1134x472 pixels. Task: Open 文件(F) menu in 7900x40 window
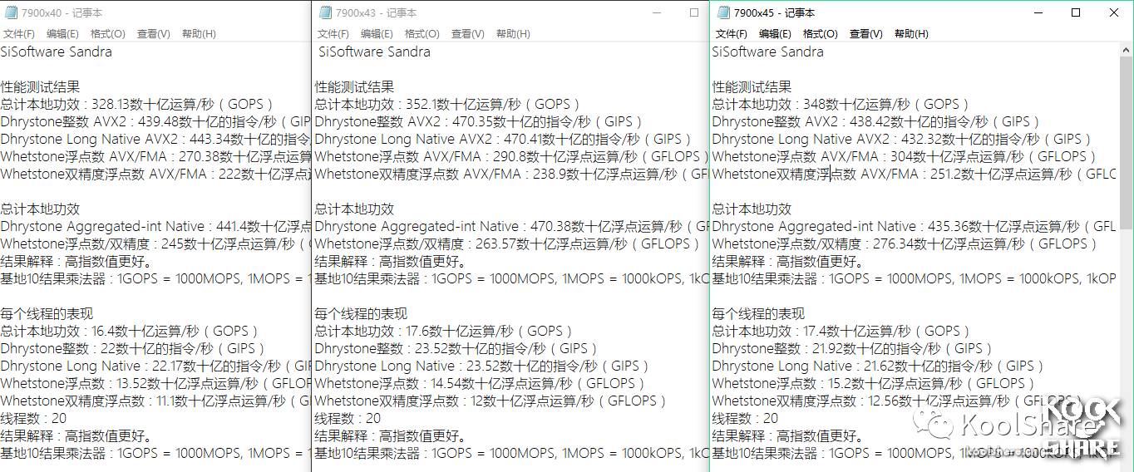18,34
